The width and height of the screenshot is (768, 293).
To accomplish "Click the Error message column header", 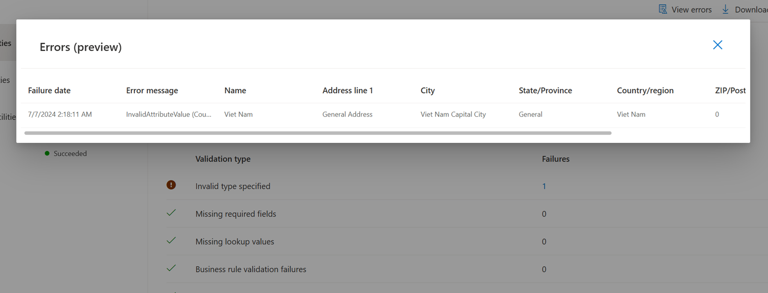I will [x=152, y=90].
